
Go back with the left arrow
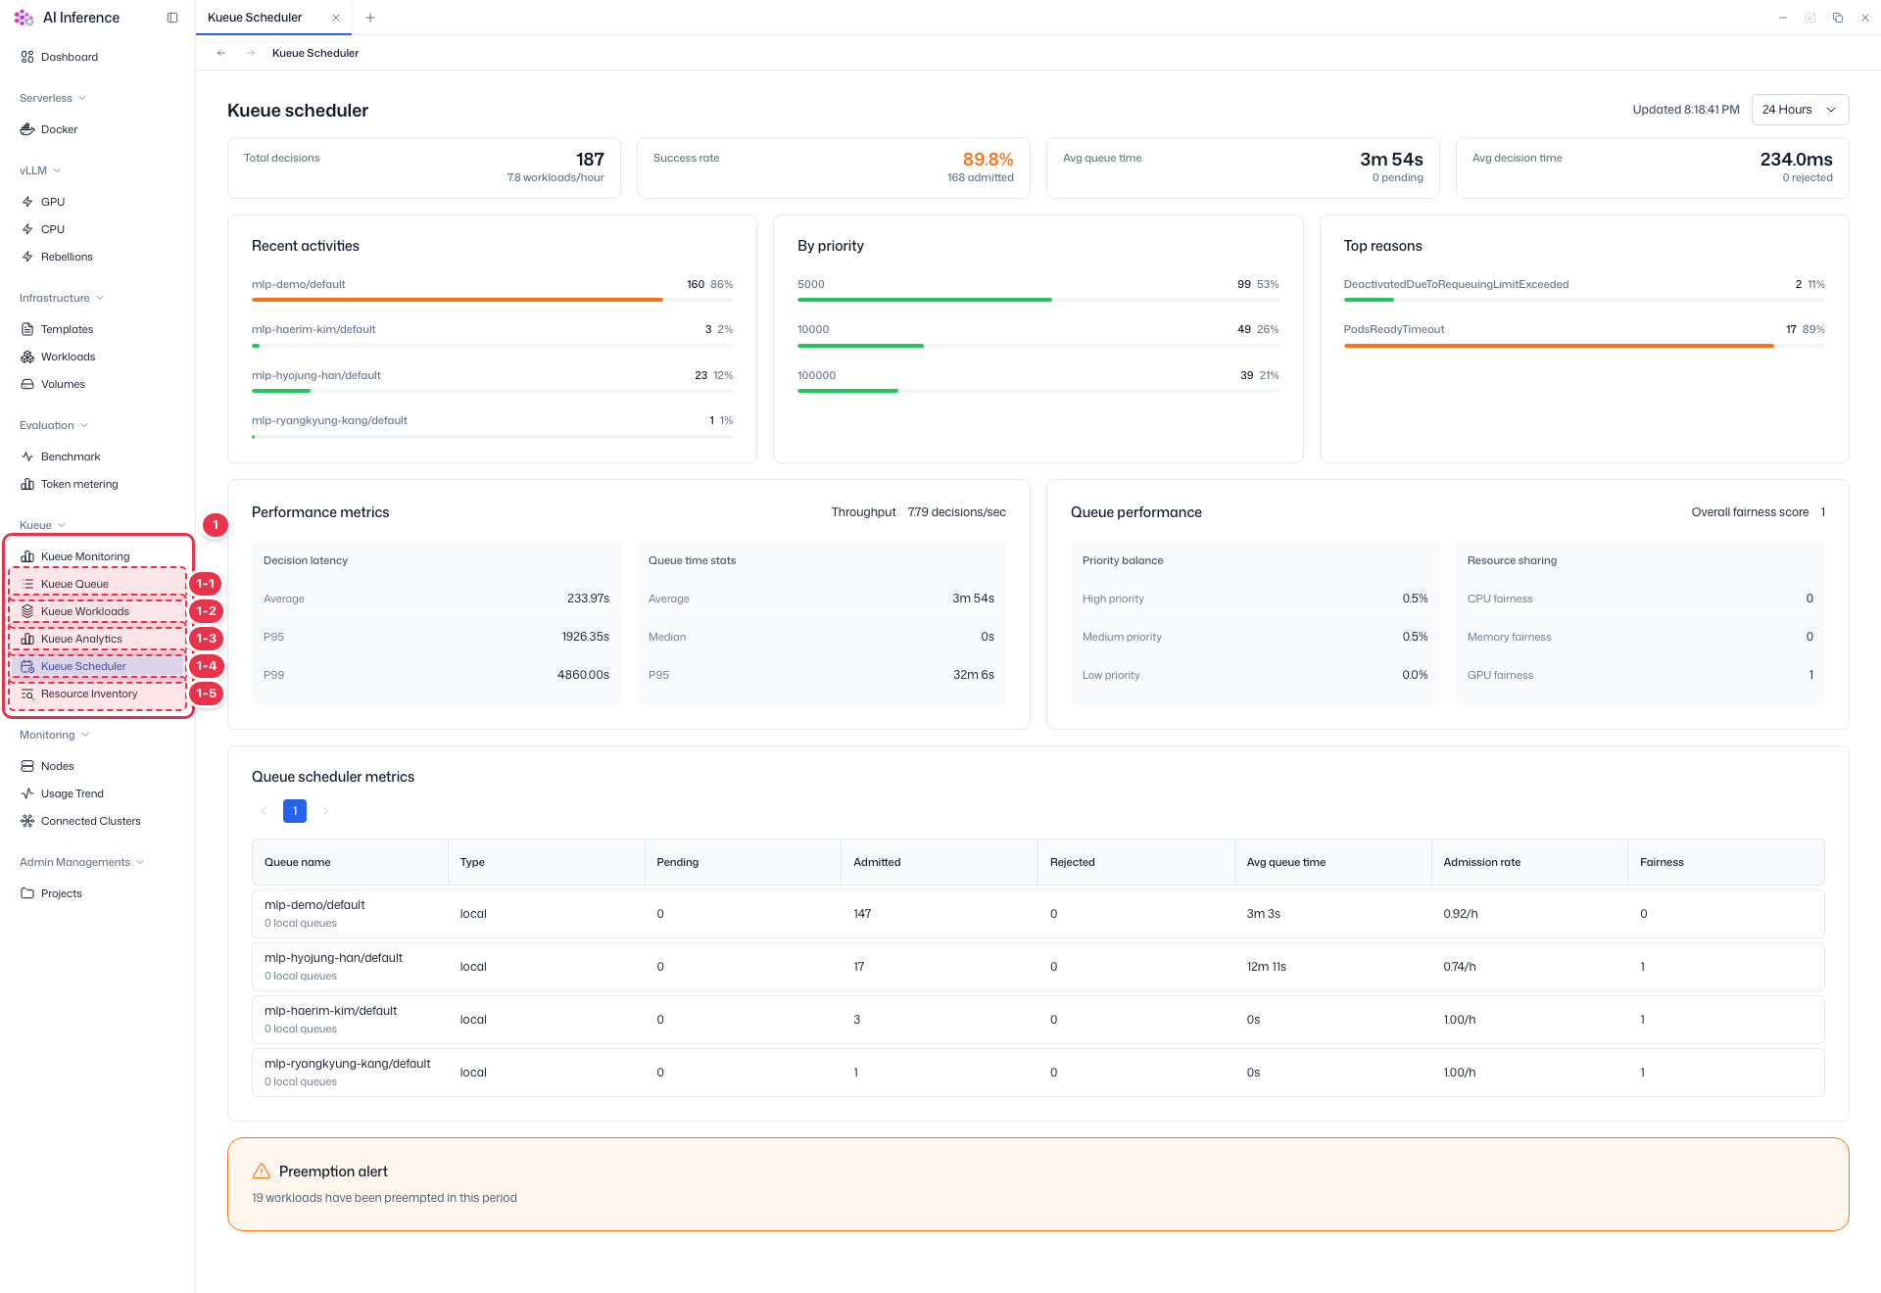221,53
